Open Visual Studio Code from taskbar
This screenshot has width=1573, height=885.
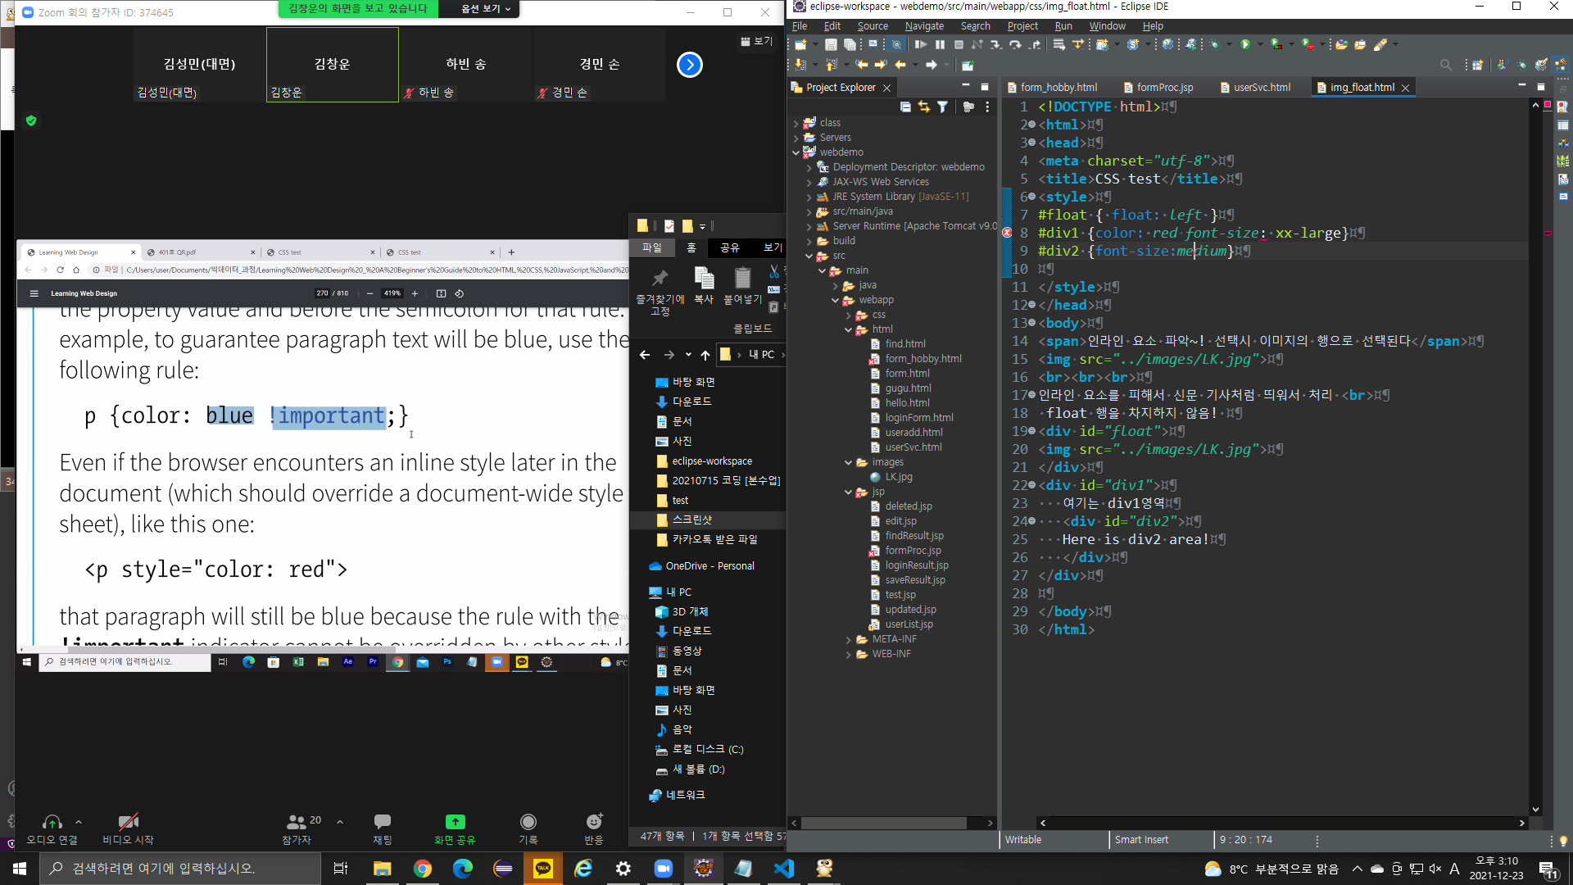click(x=784, y=869)
